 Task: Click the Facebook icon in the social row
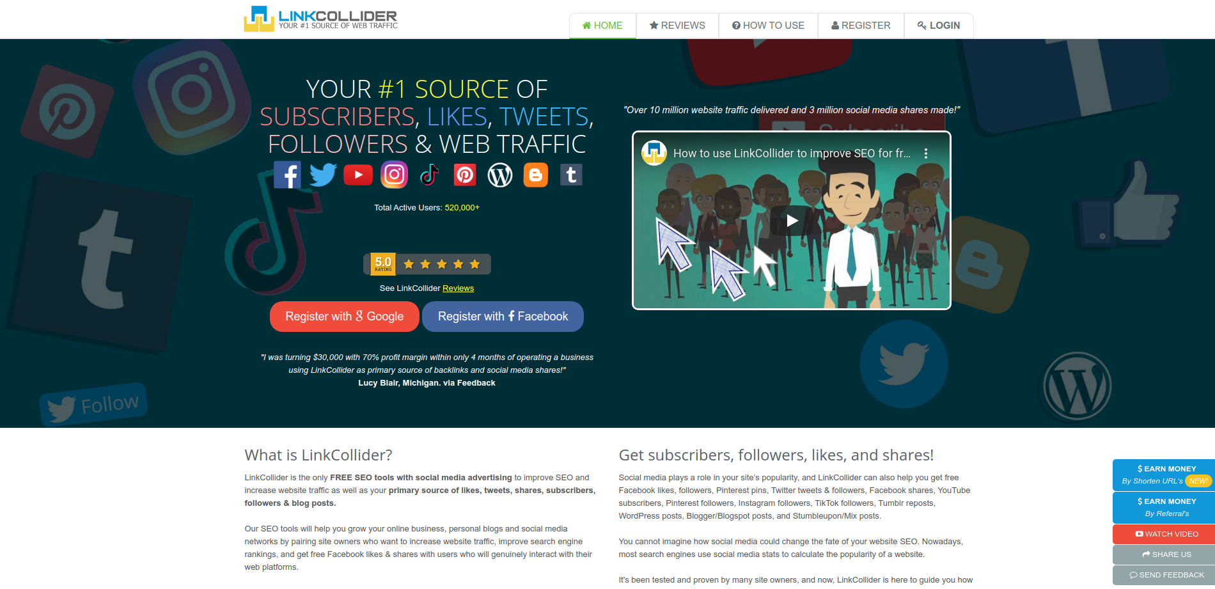coord(287,175)
